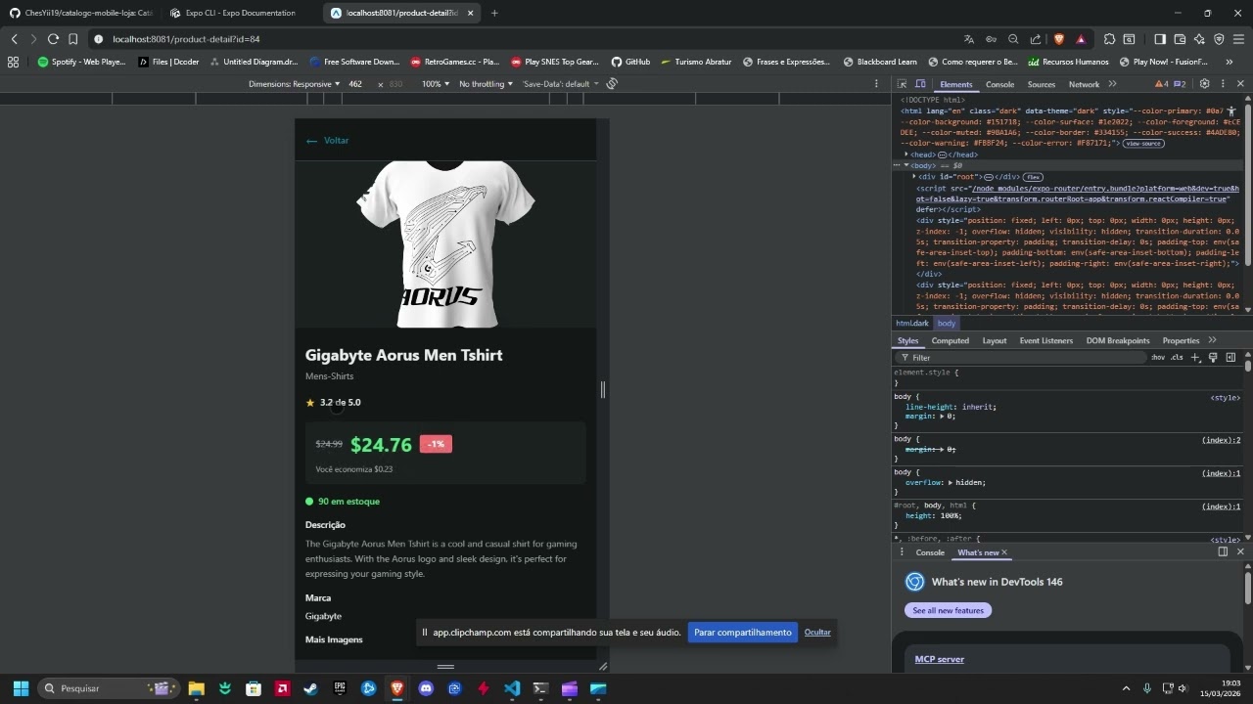Screen dimensions: 1253x704
Task: Open the Windows Start menu
Action: coord(21,688)
